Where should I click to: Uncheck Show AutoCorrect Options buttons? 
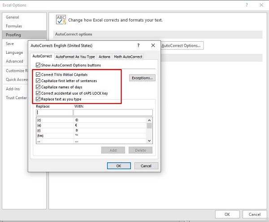coord(38,65)
